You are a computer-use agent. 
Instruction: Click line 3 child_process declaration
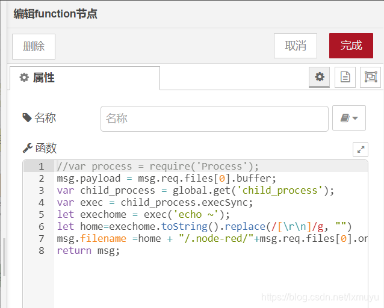(196, 191)
